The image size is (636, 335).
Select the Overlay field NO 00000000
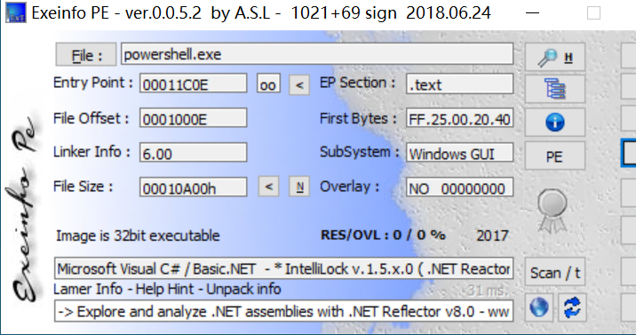coord(460,187)
